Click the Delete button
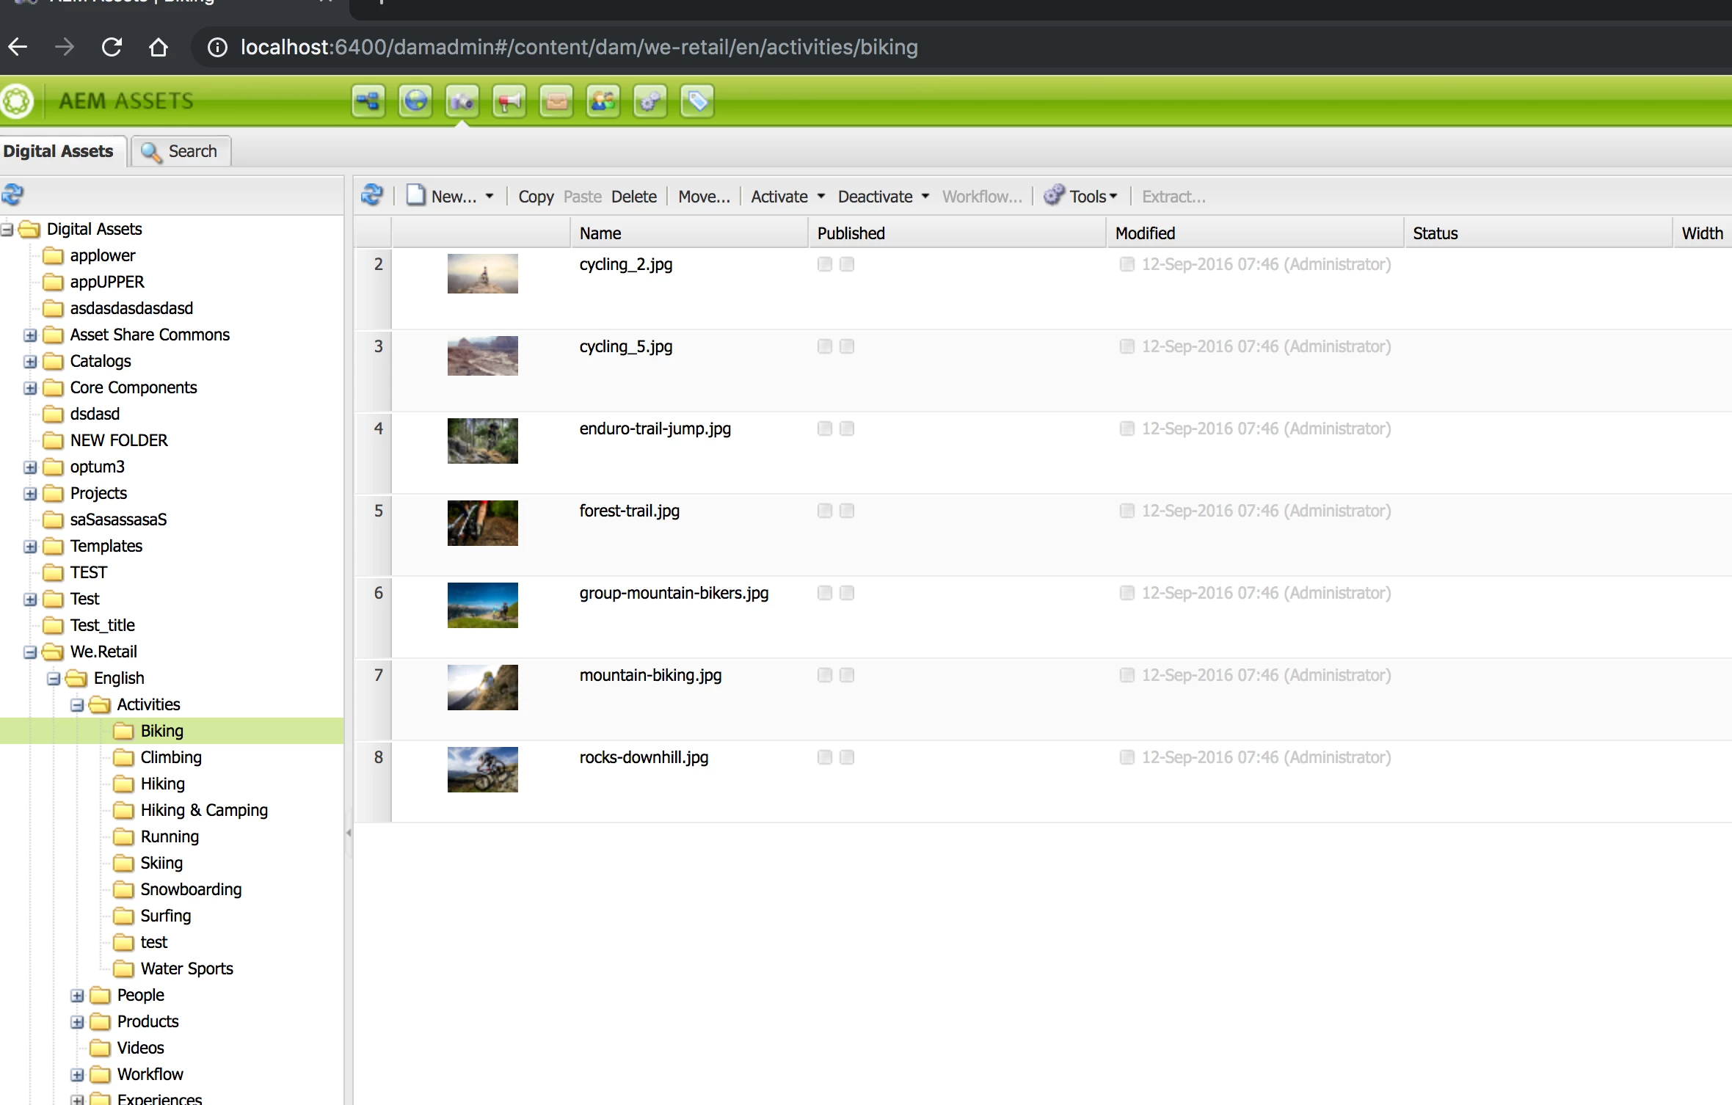 click(633, 197)
